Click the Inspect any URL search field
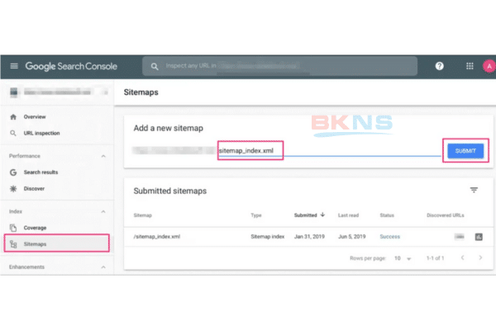 point(280,66)
